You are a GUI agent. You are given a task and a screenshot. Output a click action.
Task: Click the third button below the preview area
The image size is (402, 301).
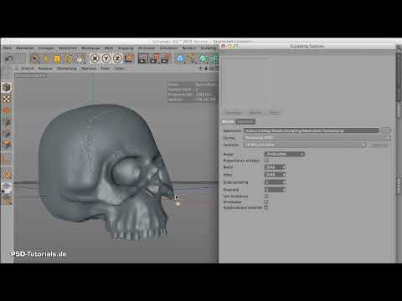coord(274,113)
